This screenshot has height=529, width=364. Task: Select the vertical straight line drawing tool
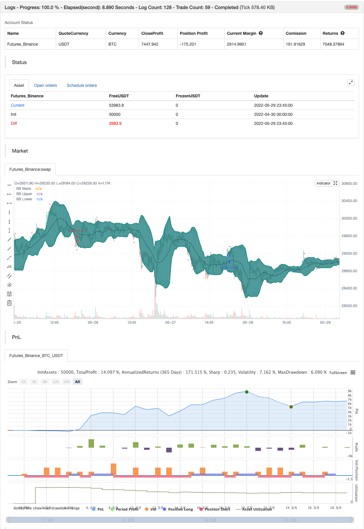(9, 212)
